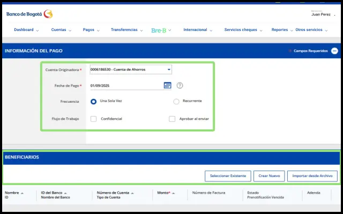Click the Frecuencia label
Viewport: 343px width, 214px height.
click(70, 102)
